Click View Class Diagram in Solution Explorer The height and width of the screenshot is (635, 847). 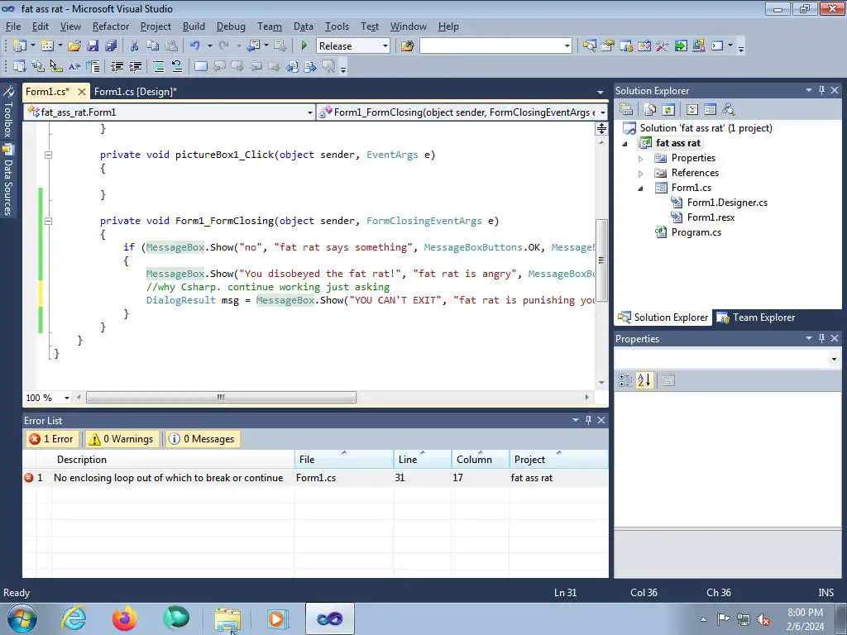point(728,110)
